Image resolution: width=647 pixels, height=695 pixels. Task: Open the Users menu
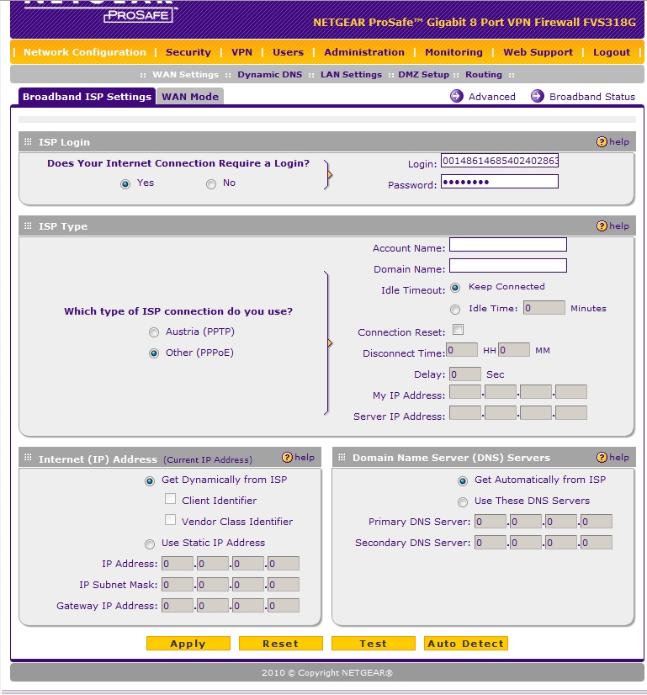(x=288, y=52)
